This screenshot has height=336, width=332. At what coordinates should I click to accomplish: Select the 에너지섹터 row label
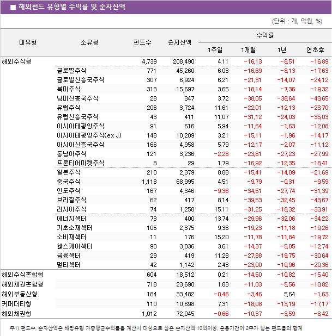coord(71,219)
